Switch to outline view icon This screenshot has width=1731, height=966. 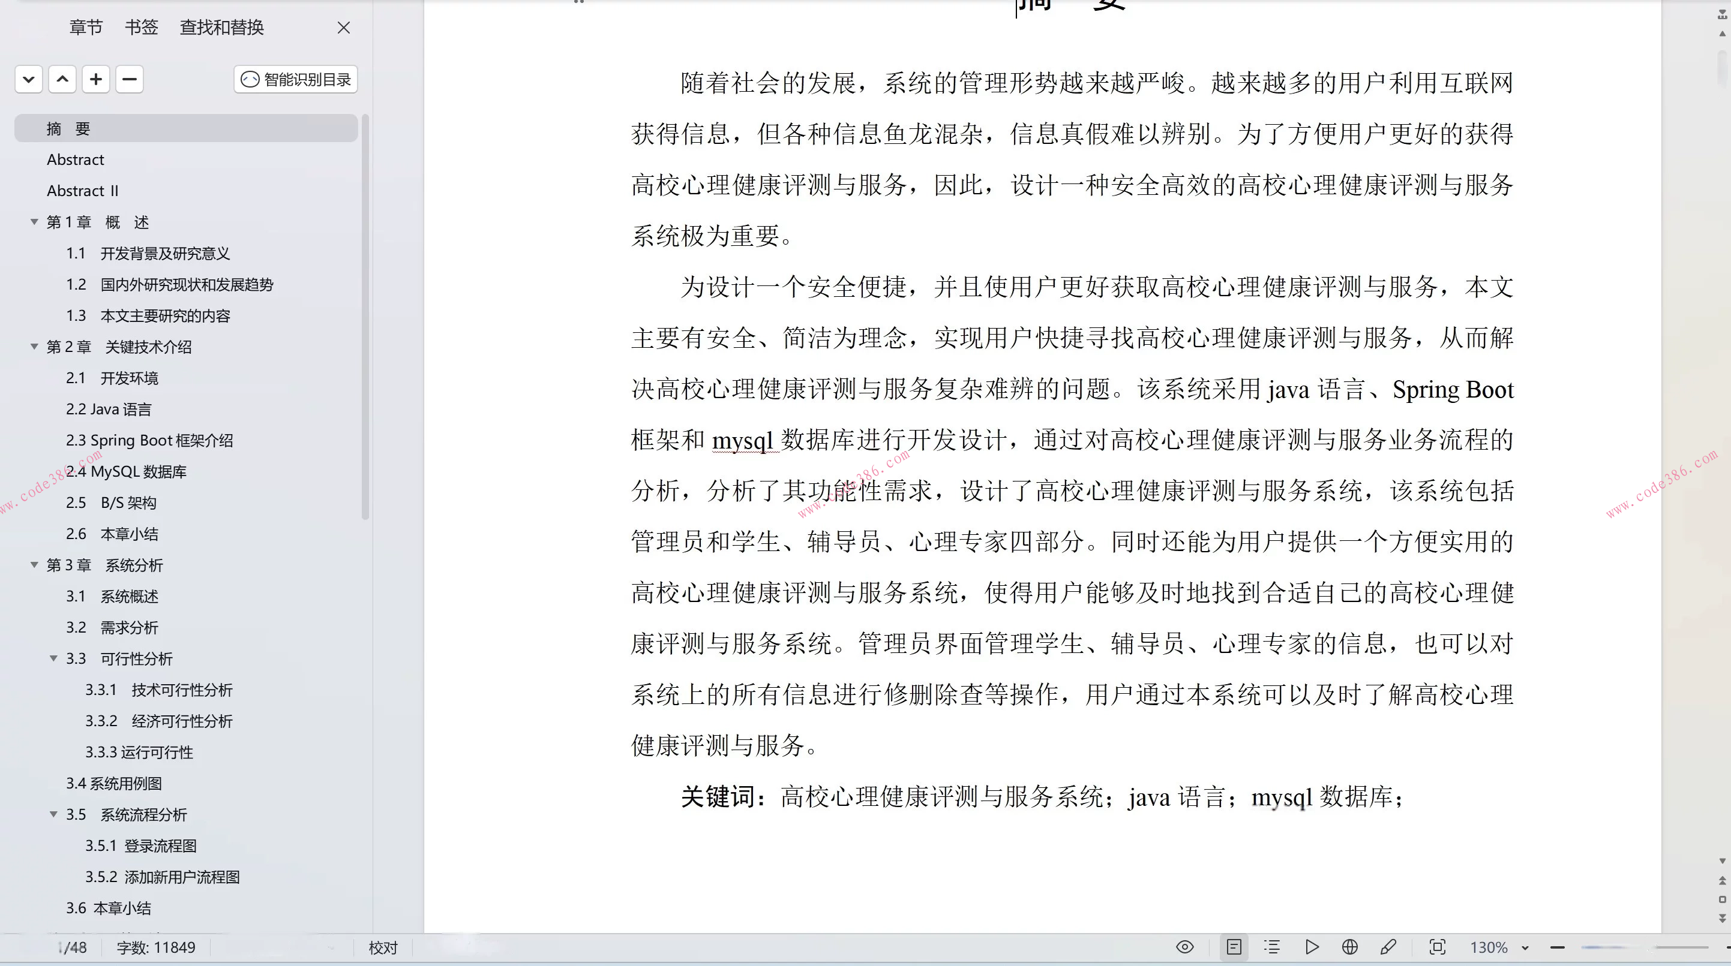click(x=1271, y=947)
